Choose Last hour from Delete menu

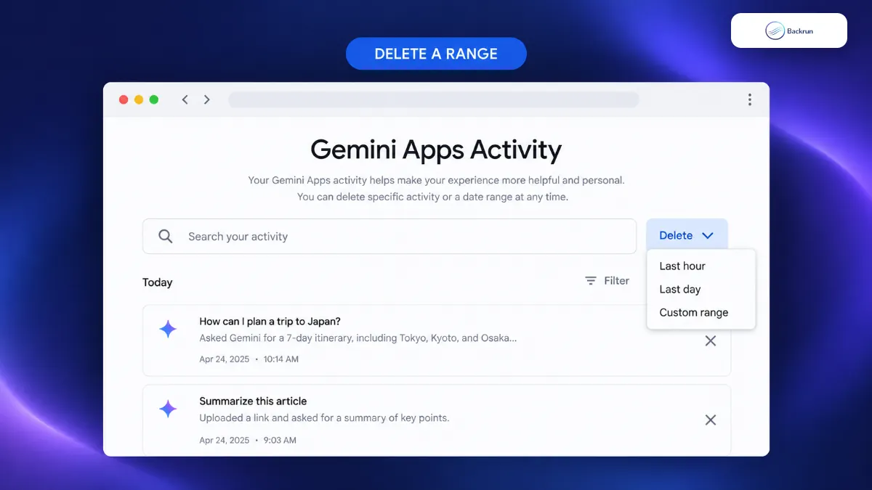[682, 266]
